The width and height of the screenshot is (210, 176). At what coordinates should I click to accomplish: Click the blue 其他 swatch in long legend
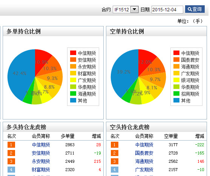pyautogui.click(x=73, y=100)
